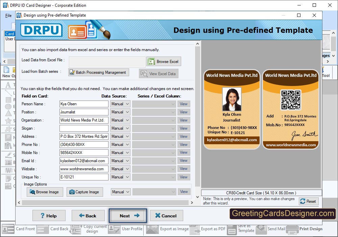
Task: Click Copy current design icon
Action: click(76, 230)
